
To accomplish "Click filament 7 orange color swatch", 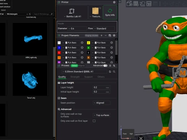I will [x=59, y=58].
